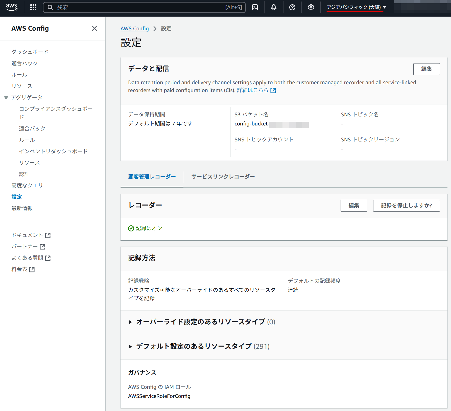451x411 pixels.
Task: Open コンプライアンスダッシュボード under アグリゲータ
Action: coord(56,113)
